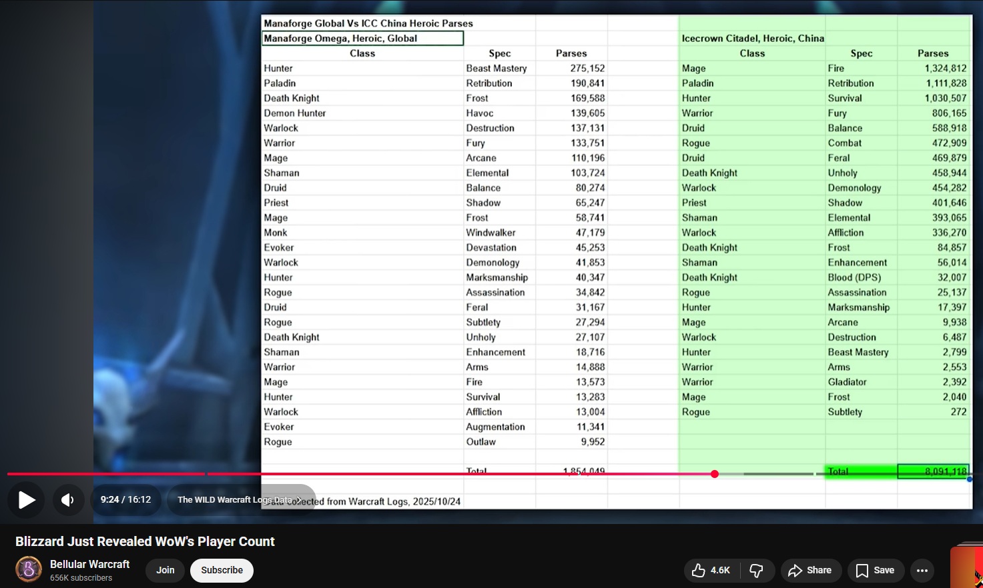Save the video to a playlist
Screen dimensions: 983x588
tap(876, 570)
